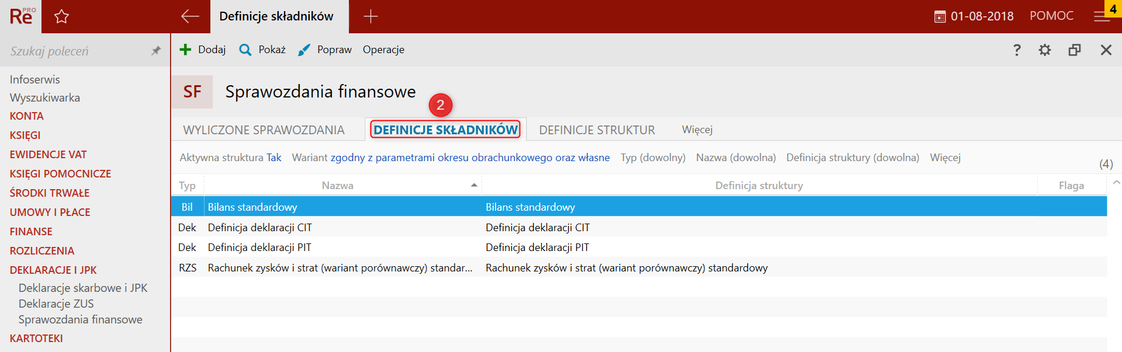This screenshot has width=1122, height=352.
Task: Click the Pokaż magnifier icon
Action: (x=245, y=50)
